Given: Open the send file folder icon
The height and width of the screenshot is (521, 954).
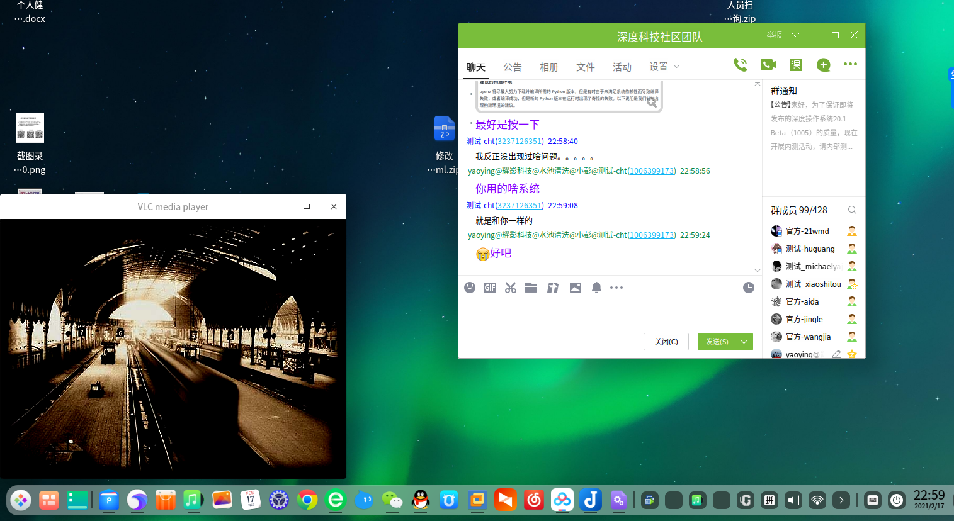Looking at the screenshot, I should [531, 288].
